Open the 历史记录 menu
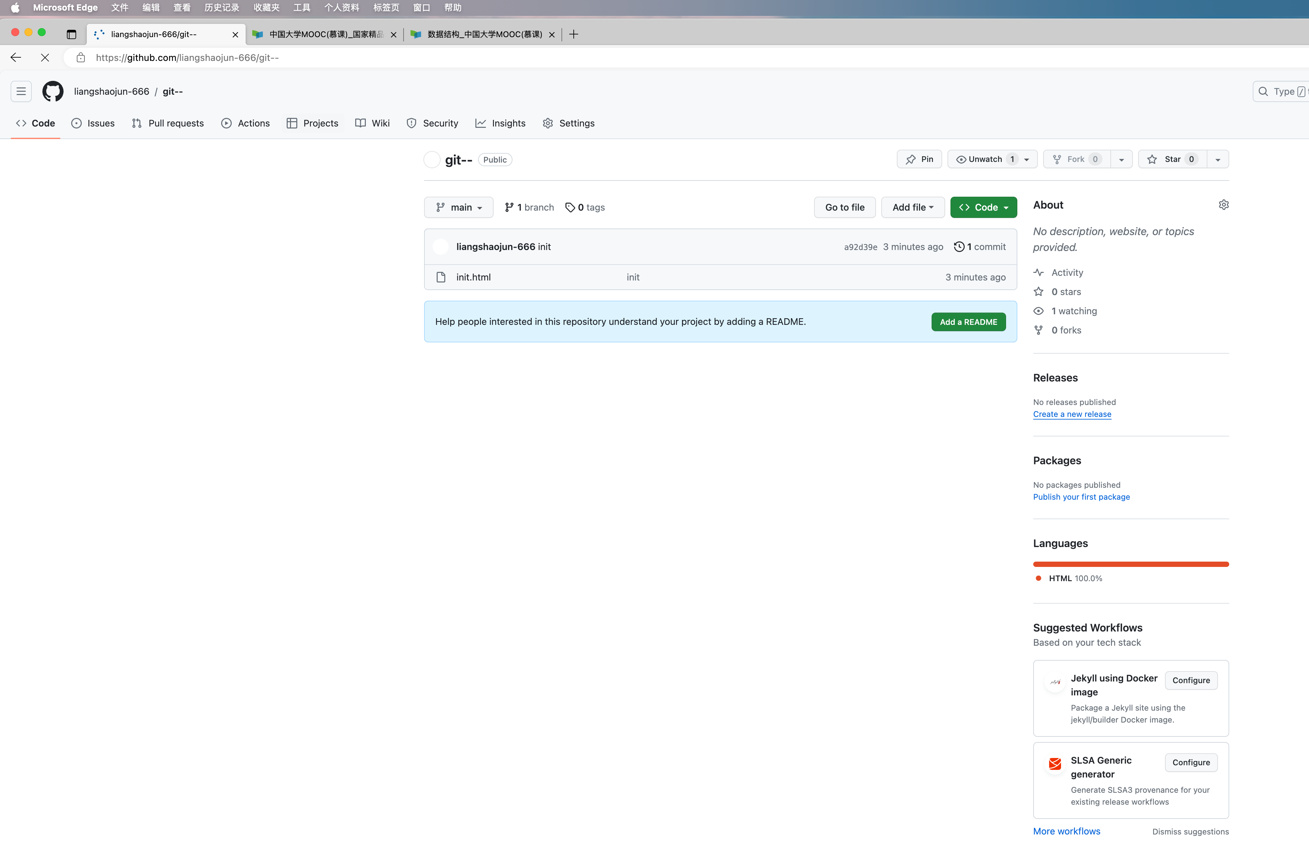 [x=222, y=8]
